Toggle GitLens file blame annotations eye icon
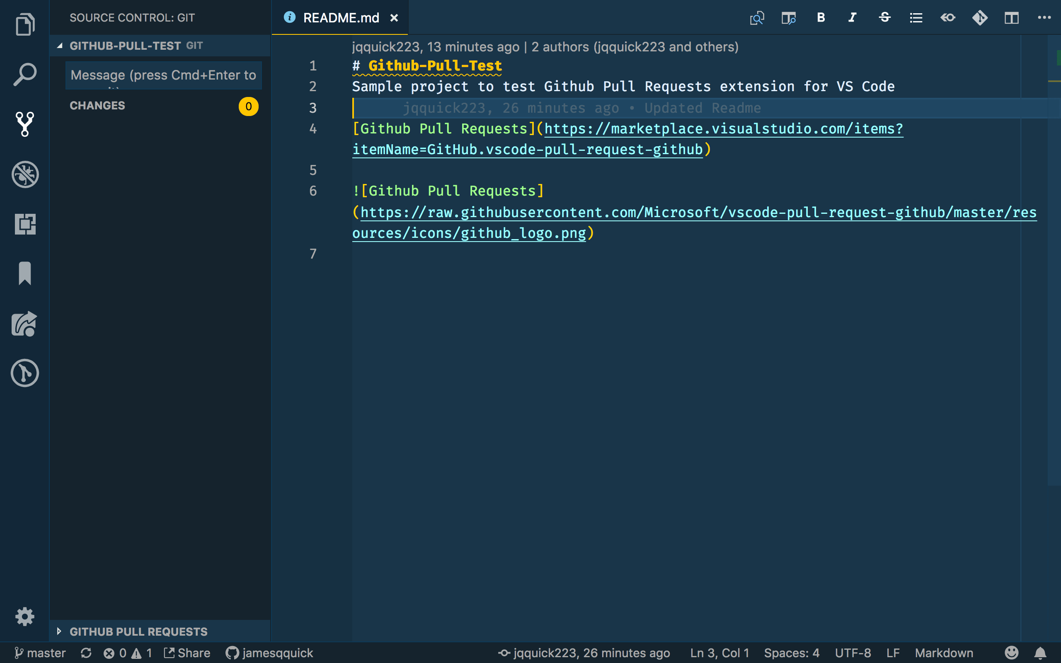The height and width of the screenshot is (663, 1061). [x=948, y=17]
